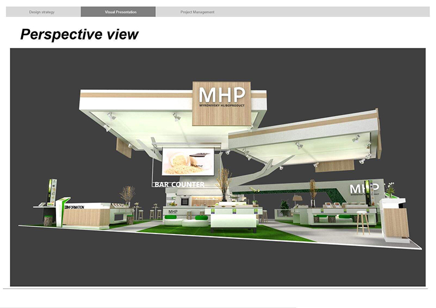The width and height of the screenshot is (436, 308).
Task: Click the BAR COUNTER label
Action: tap(180, 185)
